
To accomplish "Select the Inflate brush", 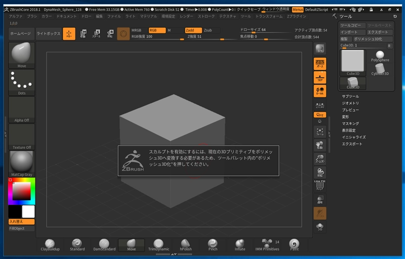I will pos(240,245).
